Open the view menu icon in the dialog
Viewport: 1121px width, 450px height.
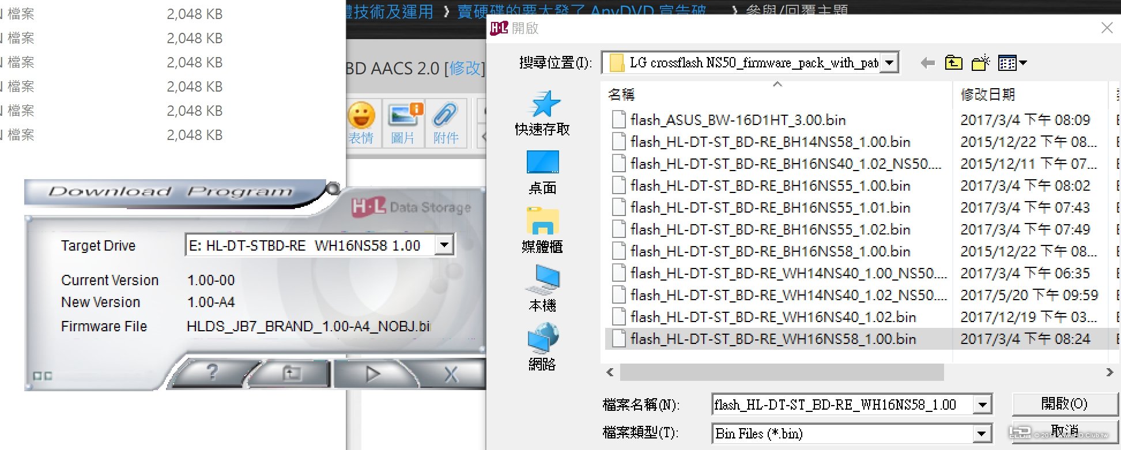[x=1012, y=63]
